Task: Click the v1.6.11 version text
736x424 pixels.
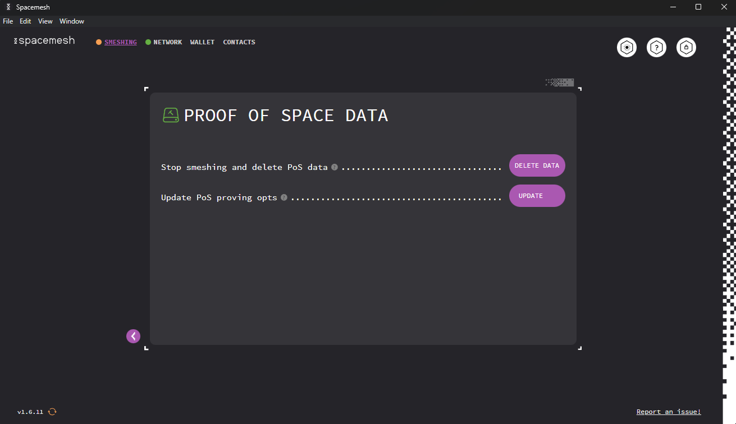Action: tap(30, 412)
